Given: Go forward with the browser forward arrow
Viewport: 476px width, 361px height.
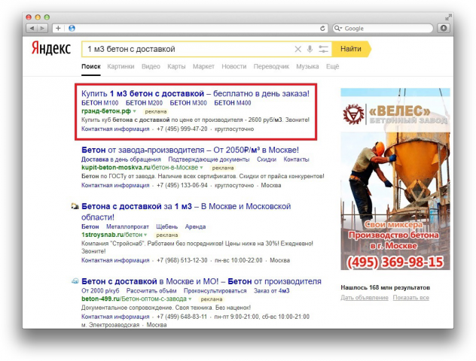Looking at the screenshot, I should pyautogui.click(x=42, y=28).
